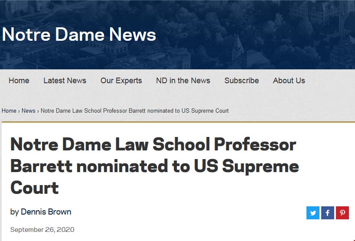Open the Our Experts menu item
Image resolution: width=355 pixels, height=241 pixels.
(x=121, y=81)
